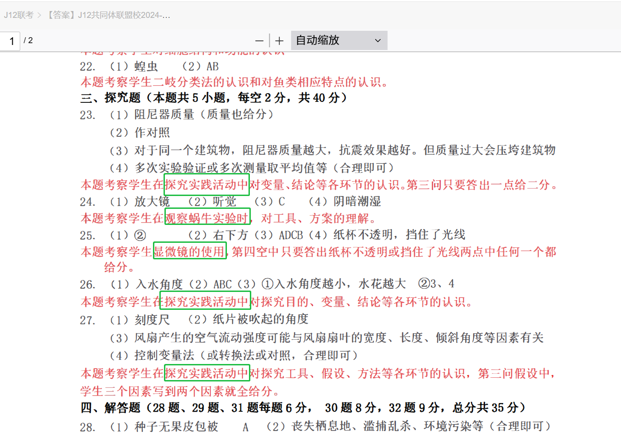The image size is (621, 448).
Task: Click the breadcrumb chevron after J12联考
Action: [x=40, y=15]
